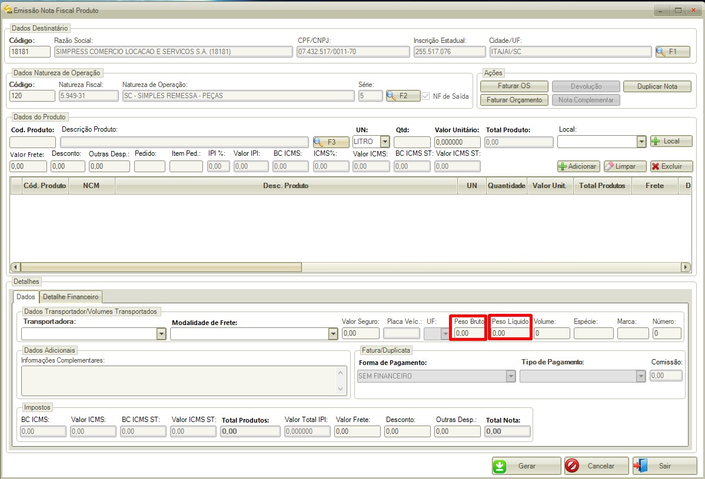705x479 pixels.
Task: Click the green plus Local button
Action: coord(671,141)
